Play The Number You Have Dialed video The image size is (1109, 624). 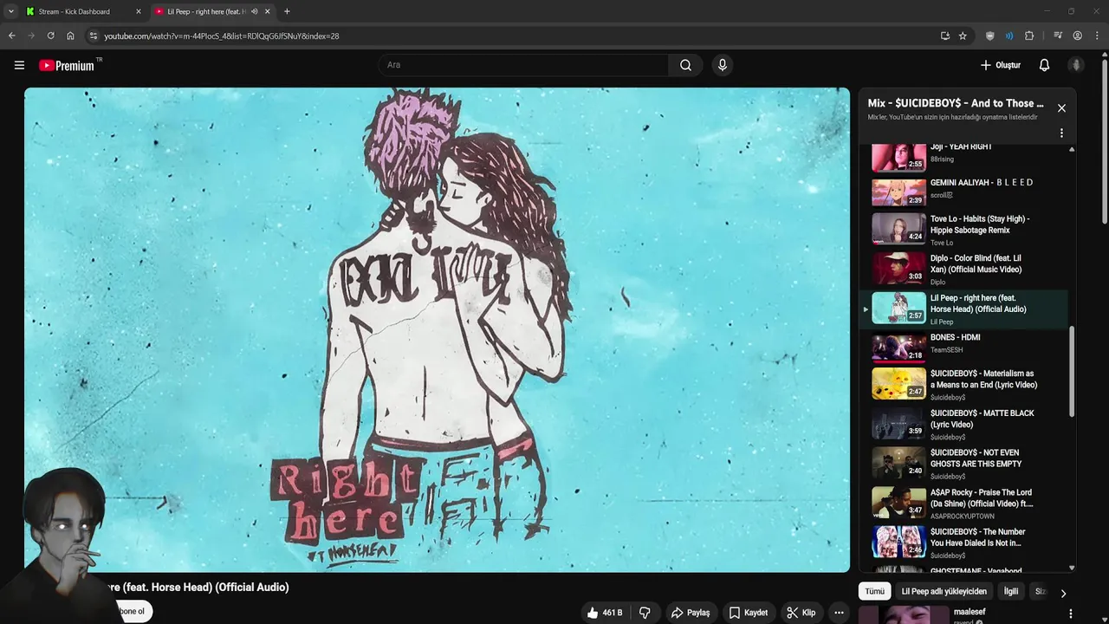[963, 542]
